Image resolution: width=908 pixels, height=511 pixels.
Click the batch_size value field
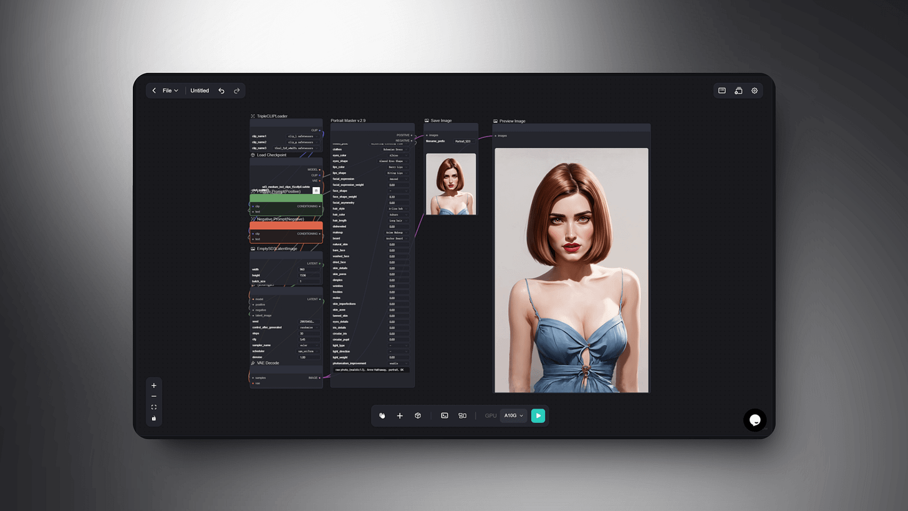(x=309, y=281)
